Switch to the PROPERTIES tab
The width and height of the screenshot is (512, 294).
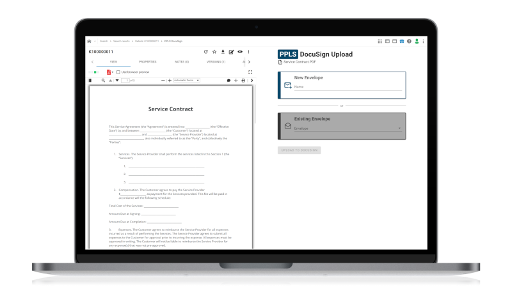148,61
